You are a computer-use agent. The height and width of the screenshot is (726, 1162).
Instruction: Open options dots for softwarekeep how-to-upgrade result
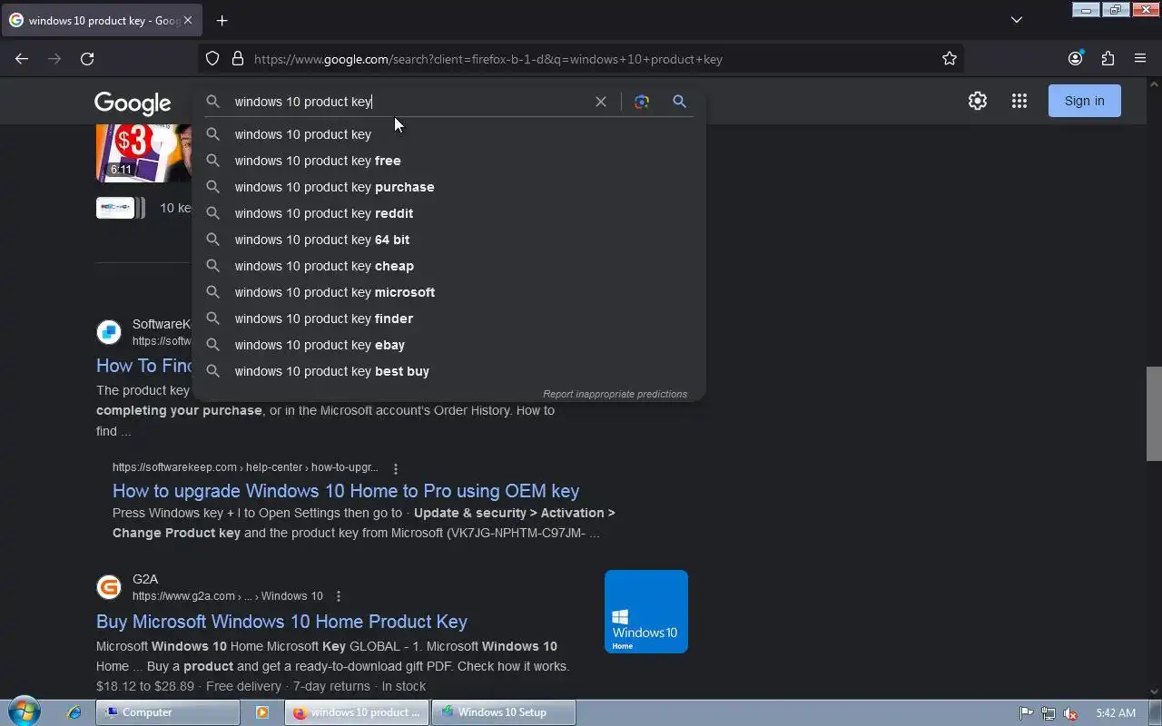(x=396, y=468)
